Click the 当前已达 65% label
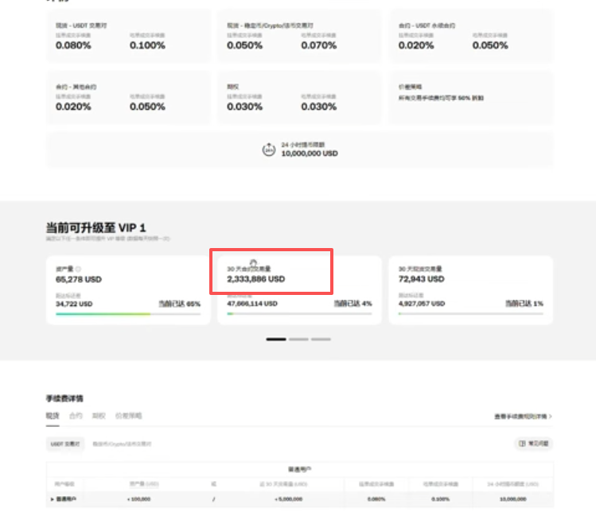The height and width of the screenshot is (512, 596). point(179,304)
